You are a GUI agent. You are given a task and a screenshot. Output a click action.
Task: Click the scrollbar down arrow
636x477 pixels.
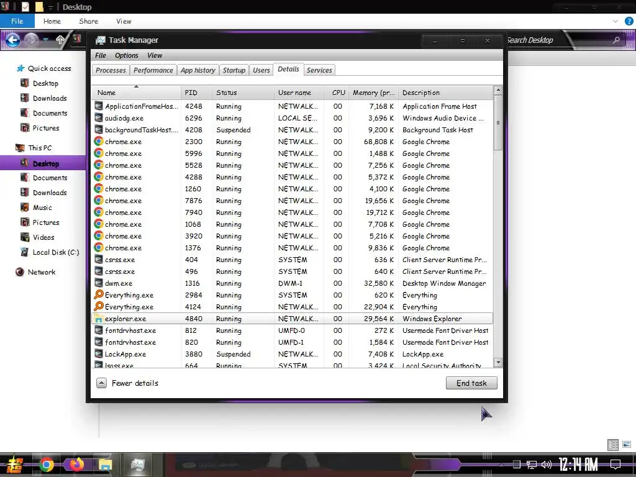(498, 362)
